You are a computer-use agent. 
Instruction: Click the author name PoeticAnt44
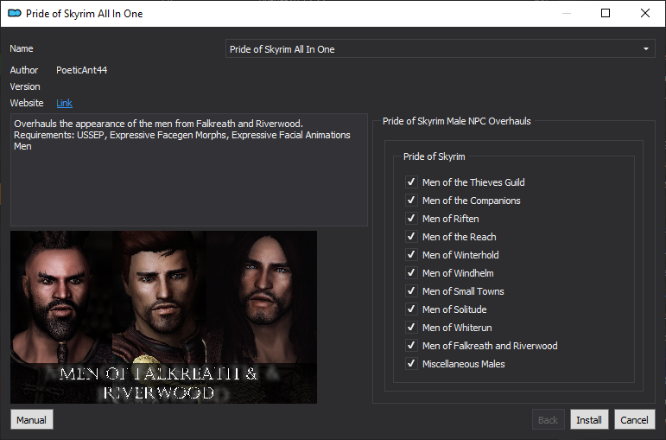coord(81,70)
